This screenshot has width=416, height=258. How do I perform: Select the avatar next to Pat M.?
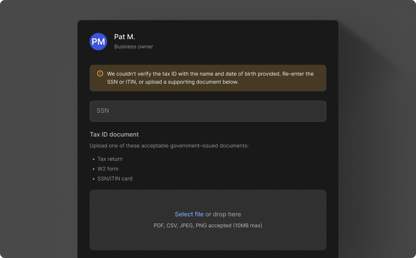[x=98, y=41]
